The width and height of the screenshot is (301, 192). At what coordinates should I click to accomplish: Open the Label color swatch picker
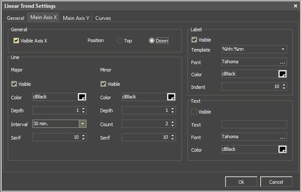[282, 74]
